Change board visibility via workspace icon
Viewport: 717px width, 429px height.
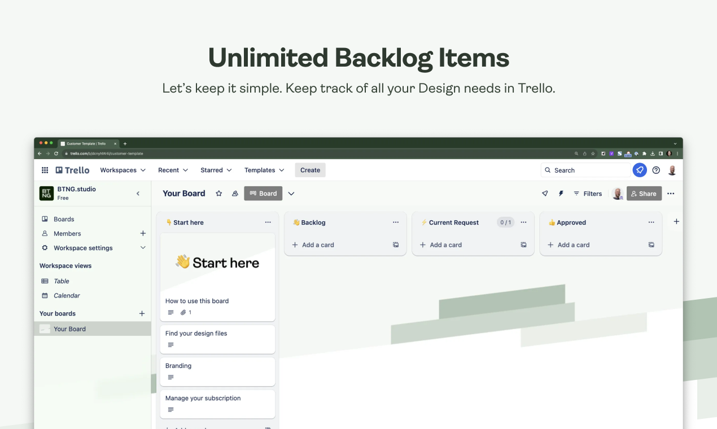tap(235, 194)
